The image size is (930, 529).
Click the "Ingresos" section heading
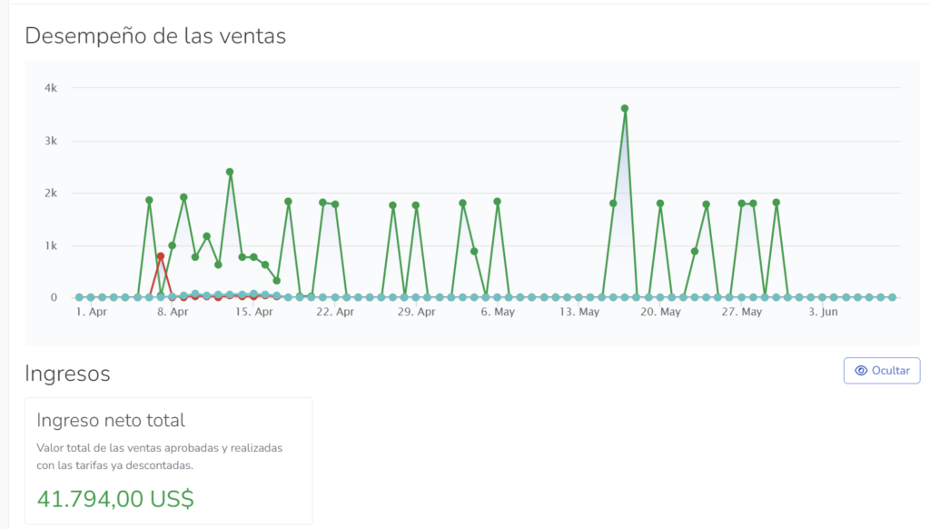[x=67, y=373]
